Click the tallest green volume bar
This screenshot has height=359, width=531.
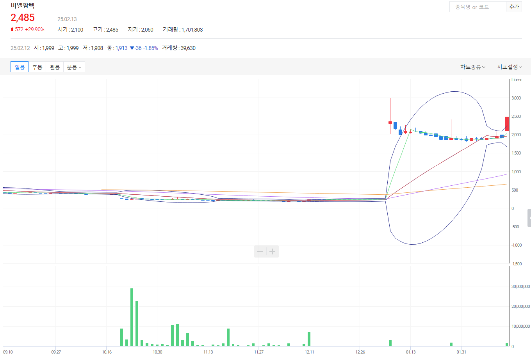132,317
